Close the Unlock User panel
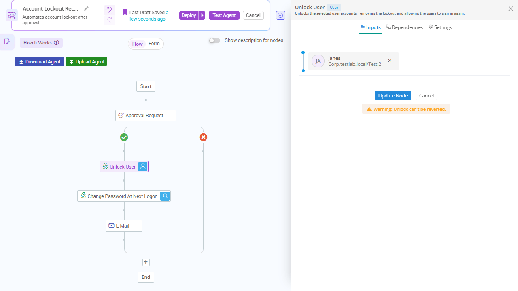This screenshot has width=518, height=291. [x=511, y=8]
